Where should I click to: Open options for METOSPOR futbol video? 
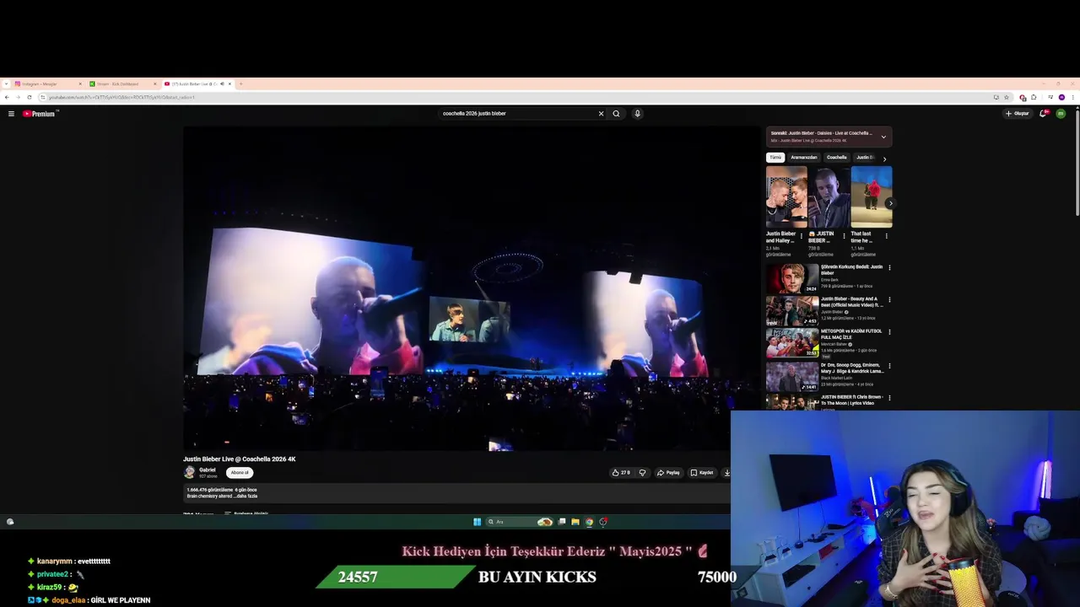(x=889, y=332)
